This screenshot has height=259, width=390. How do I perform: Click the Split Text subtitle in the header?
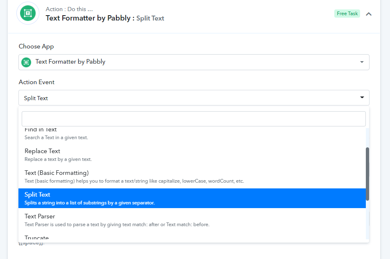point(150,18)
